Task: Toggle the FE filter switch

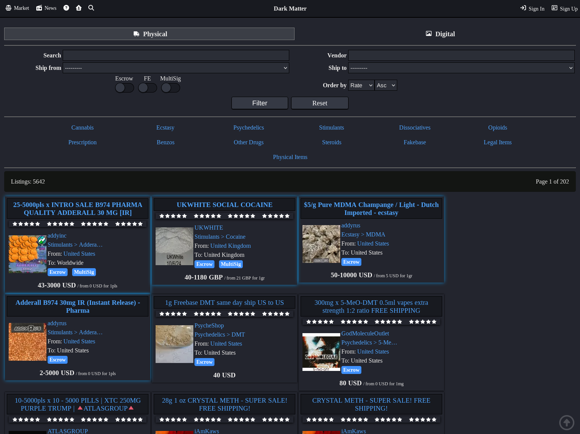Action: click(x=147, y=88)
